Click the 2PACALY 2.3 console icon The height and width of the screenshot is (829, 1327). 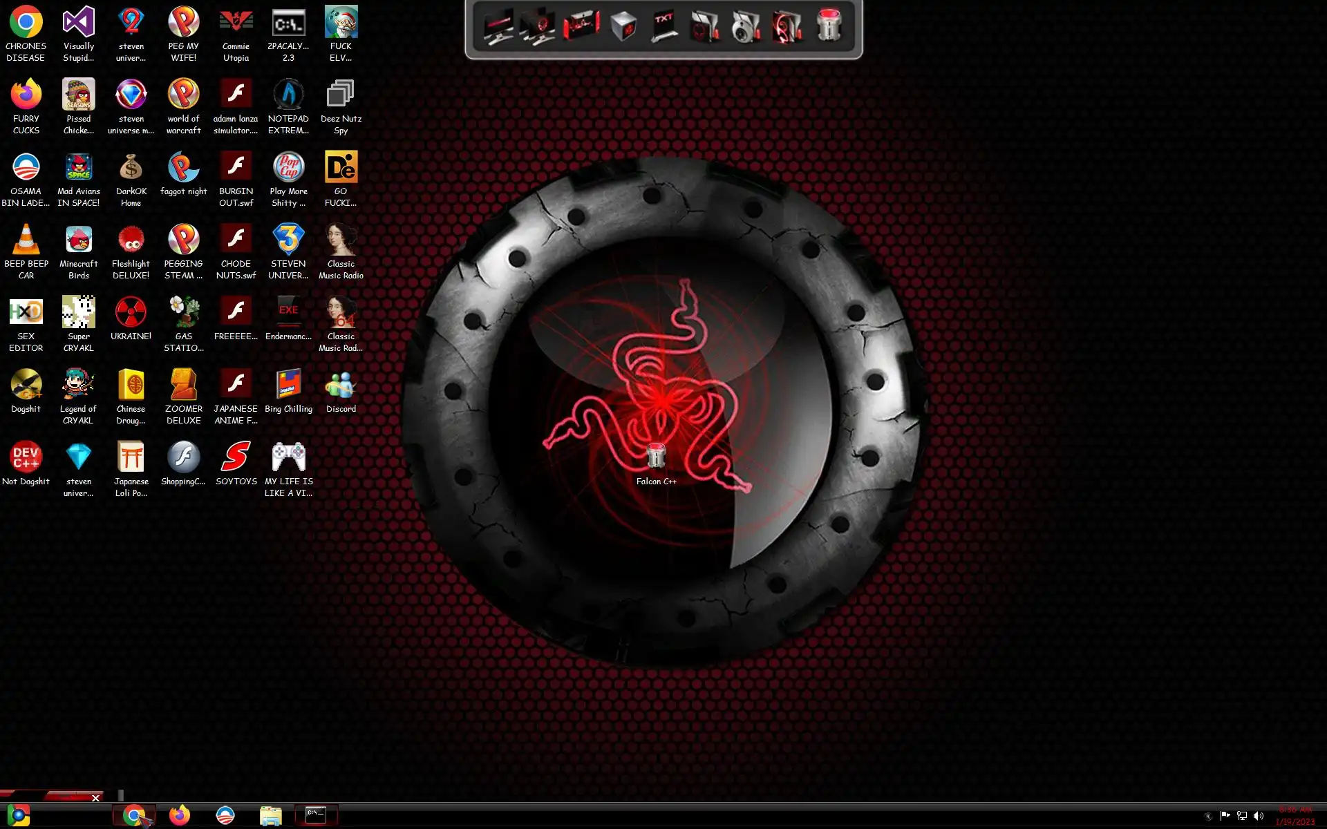[x=288, y=23]
